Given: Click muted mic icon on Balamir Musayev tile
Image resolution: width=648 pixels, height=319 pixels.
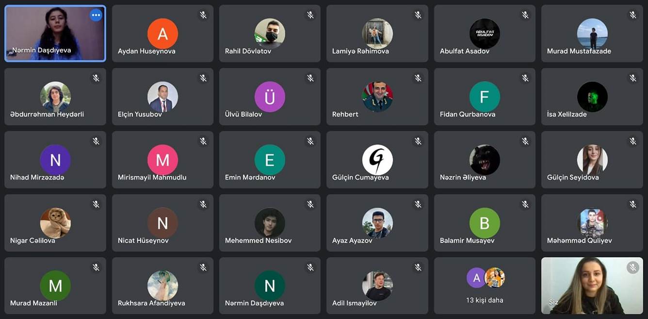Looking at the screenshot, I should tap(525, 204).
